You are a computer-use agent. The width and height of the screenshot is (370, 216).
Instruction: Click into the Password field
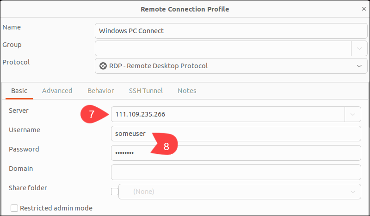pyautogui.click(x=236, y=153)
